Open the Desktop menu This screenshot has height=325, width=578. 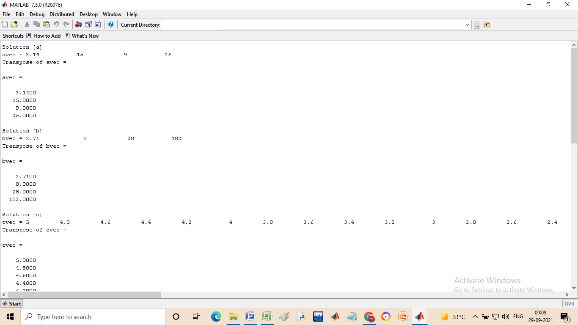[x=88, y=14]
